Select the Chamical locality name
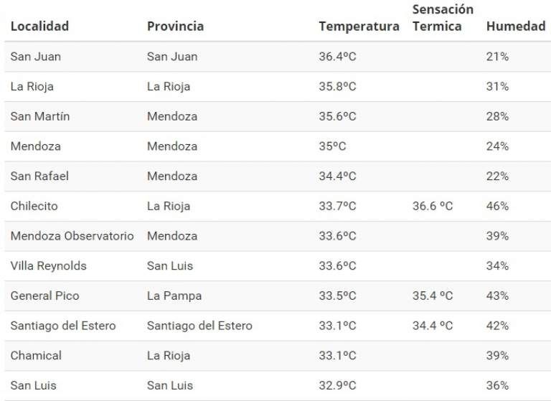551x401 pixels. pyautogui.click(x=36, y=355)
